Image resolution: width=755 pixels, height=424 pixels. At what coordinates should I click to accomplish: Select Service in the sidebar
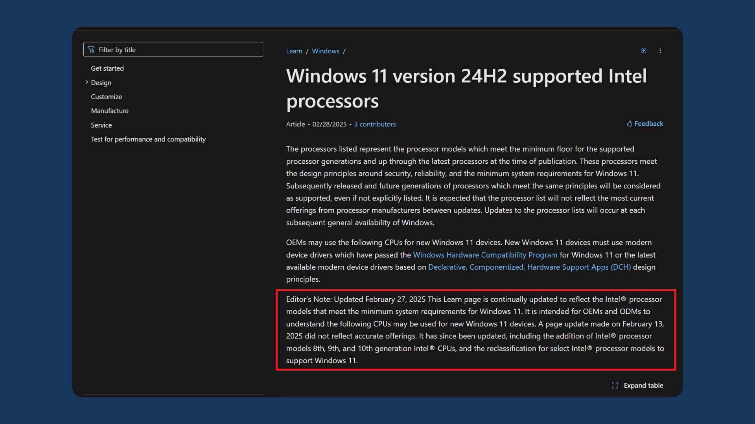[x=101, y=125]
